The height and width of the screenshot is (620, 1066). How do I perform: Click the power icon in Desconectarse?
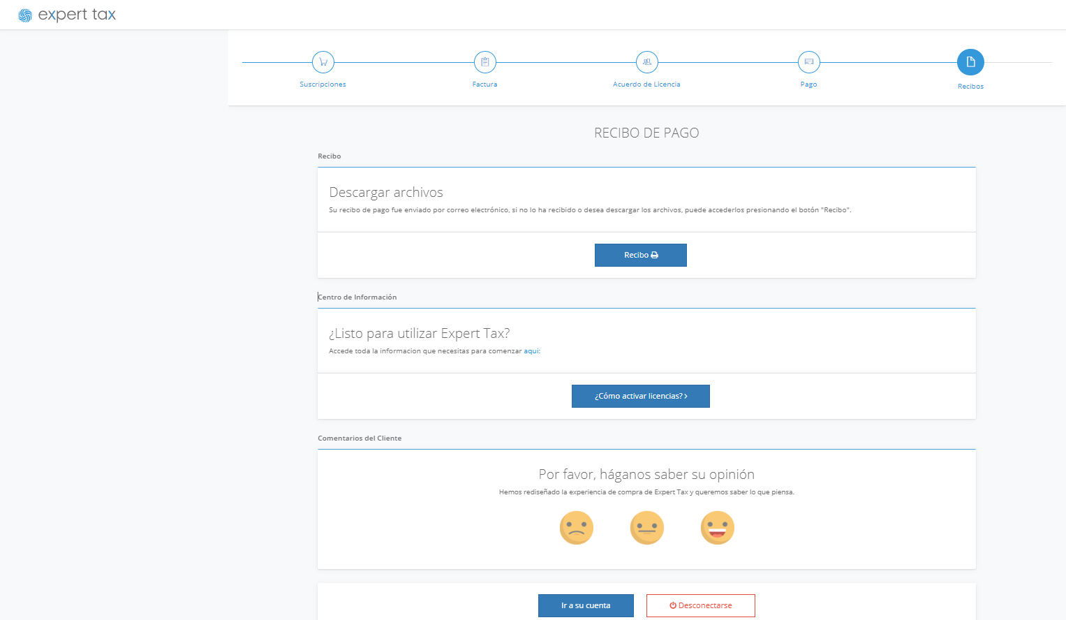click(672, 605)
